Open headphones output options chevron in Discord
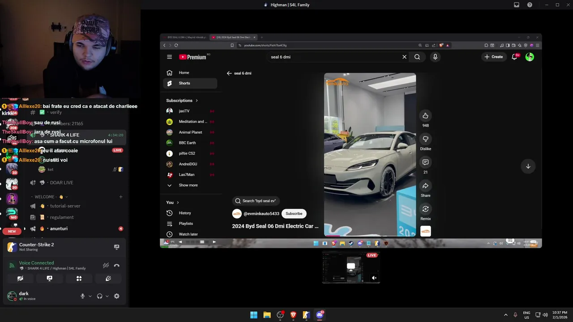The width and height of the screenshot is (573, 322). [107, 296]
